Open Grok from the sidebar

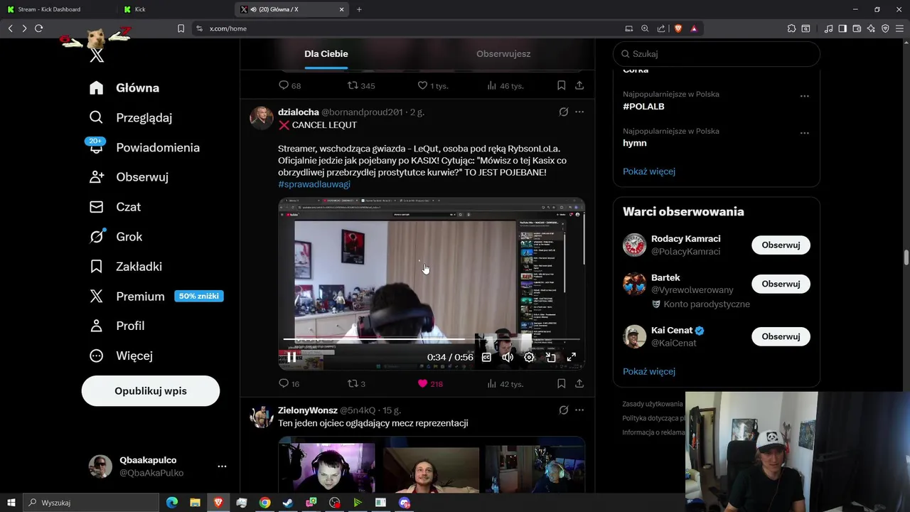coord(115,237)
